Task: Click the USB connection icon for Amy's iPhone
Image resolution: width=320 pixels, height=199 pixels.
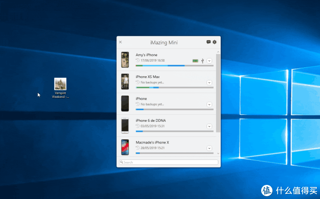Action: tap(202, 61)
